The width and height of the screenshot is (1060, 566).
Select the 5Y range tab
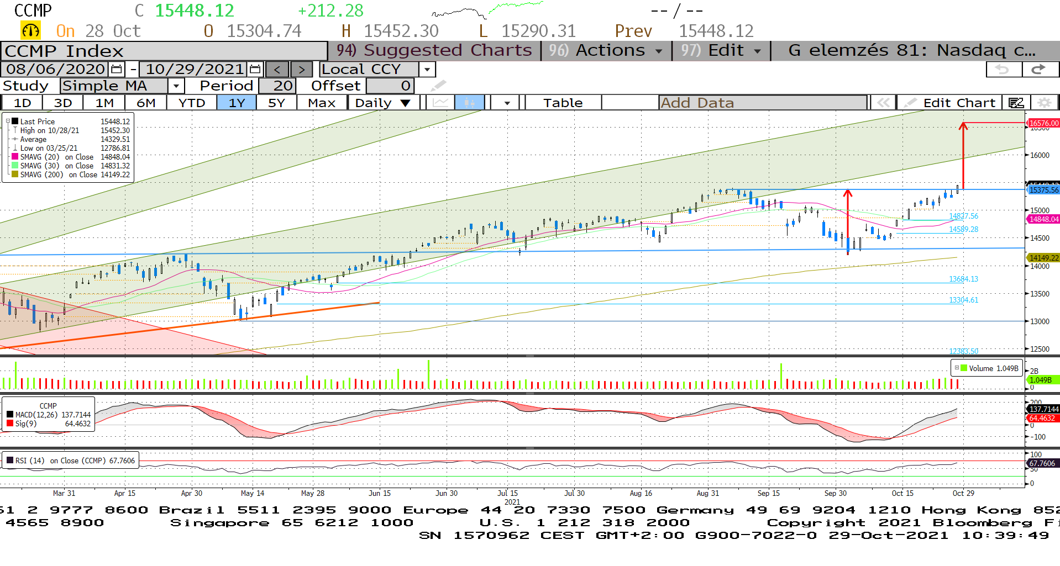click(x=276, y=103)
